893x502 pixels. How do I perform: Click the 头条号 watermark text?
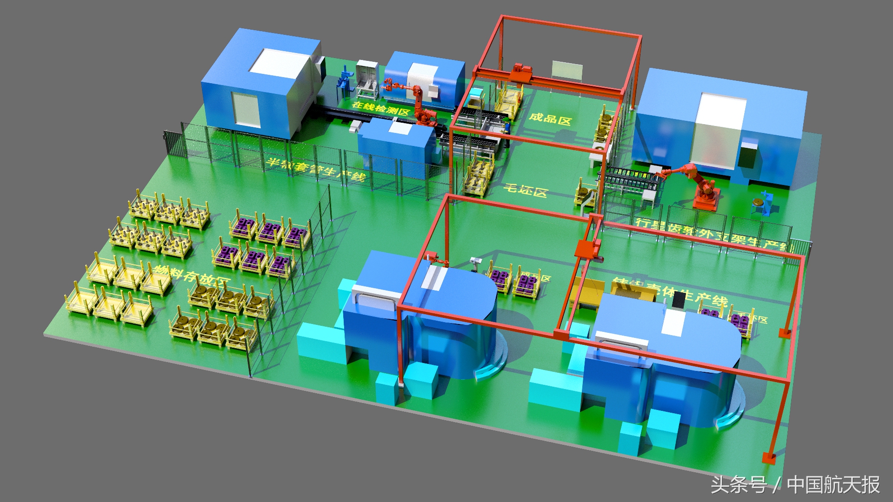[x=739, y=485]
